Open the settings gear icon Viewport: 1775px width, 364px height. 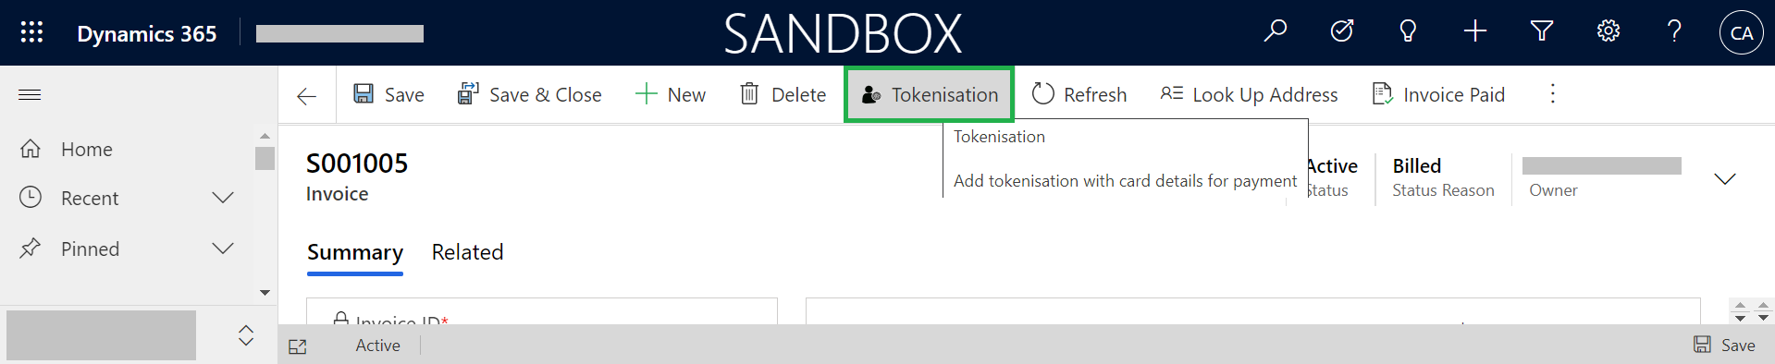(x=1609, y=31)
